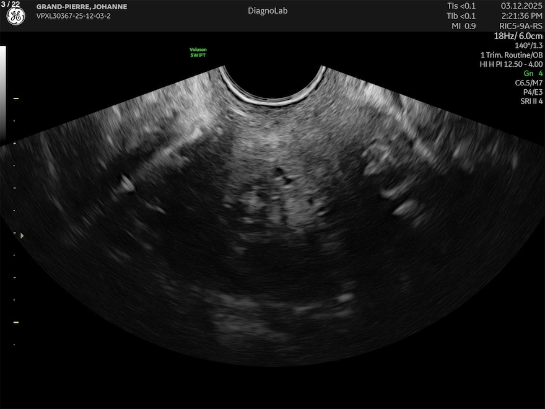
Task: Click the focal zone triangle marker
Action: tap(22, 235)
